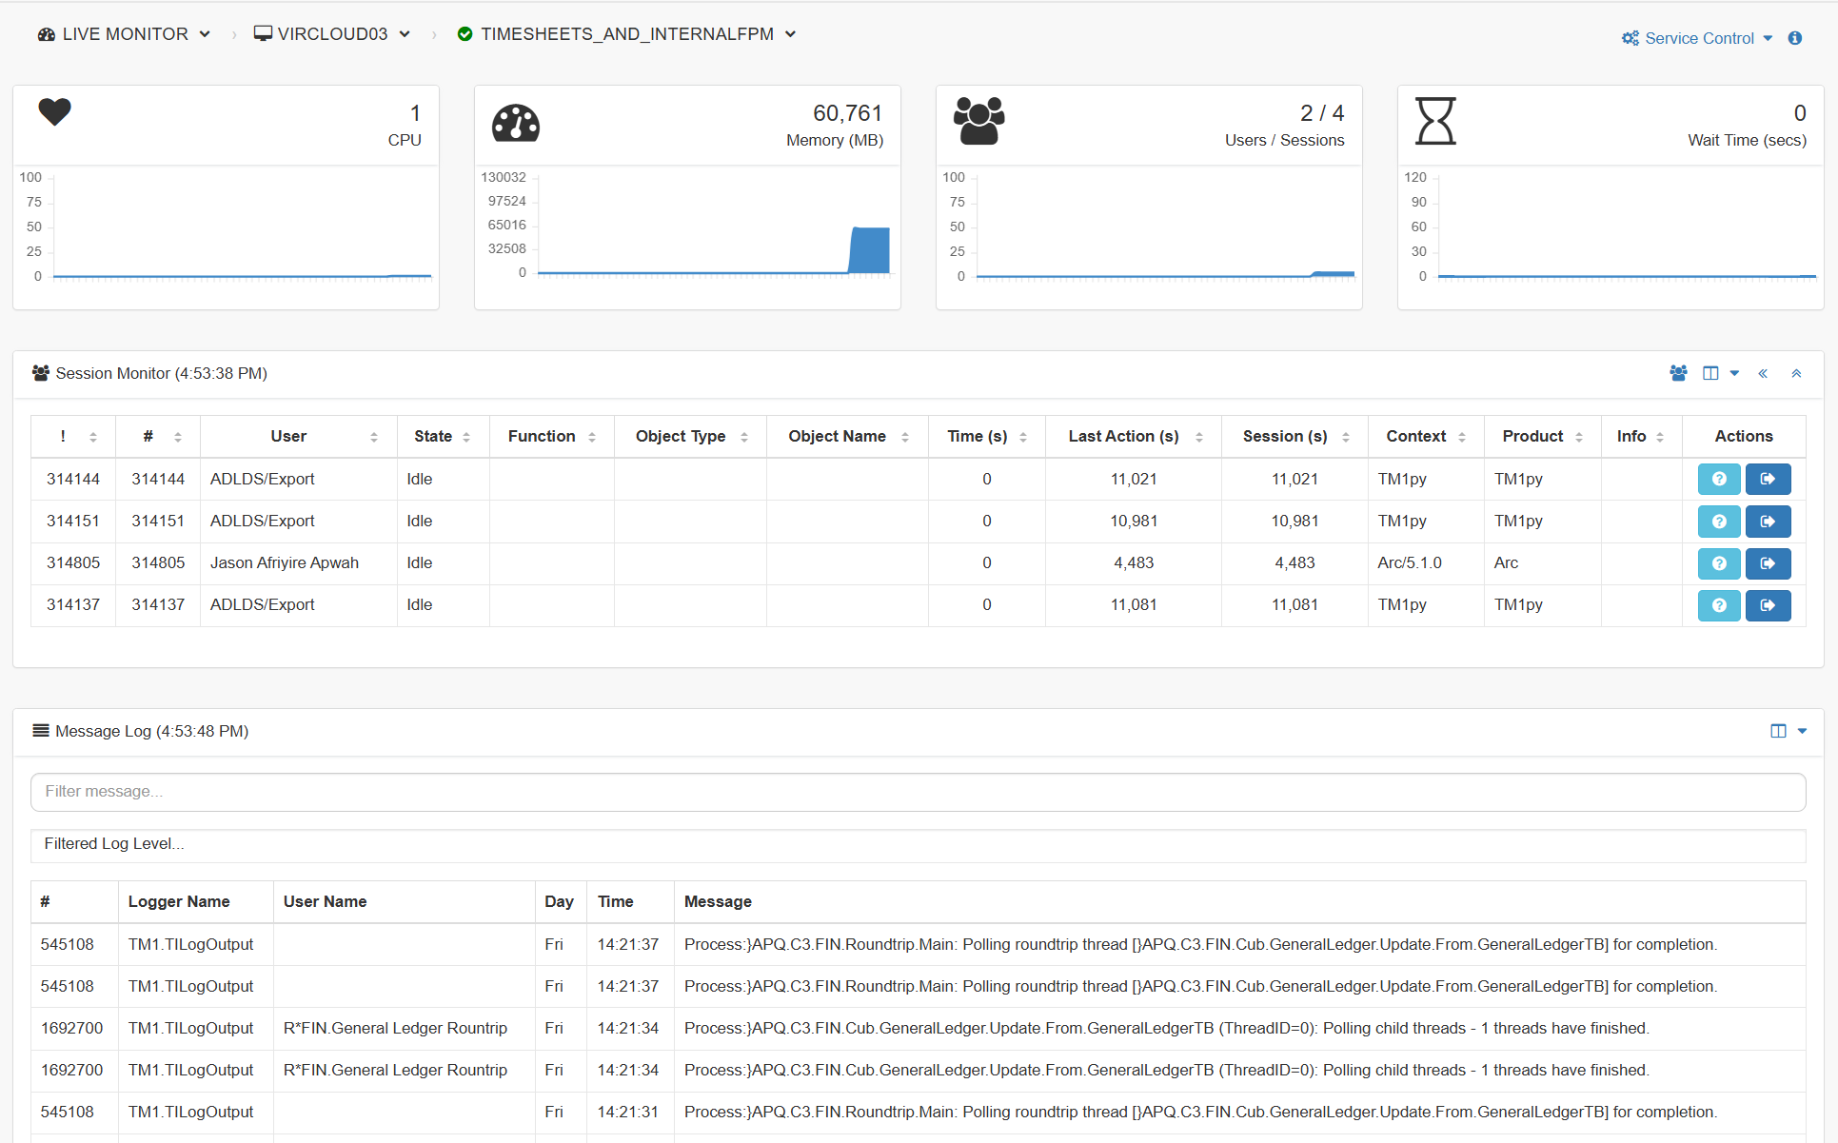Disconnect Jason Afriyire Apwah session

click(x=1768, y=563)
